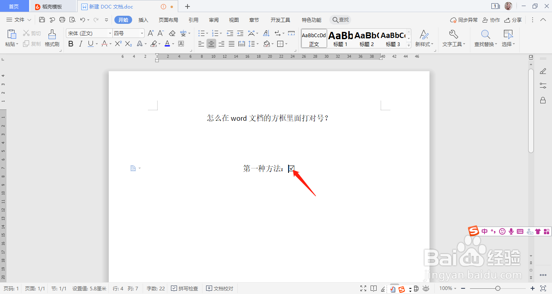Apply bold formatting with B icon
Viewport: 552px width, 294px height.
coord(71,44)
